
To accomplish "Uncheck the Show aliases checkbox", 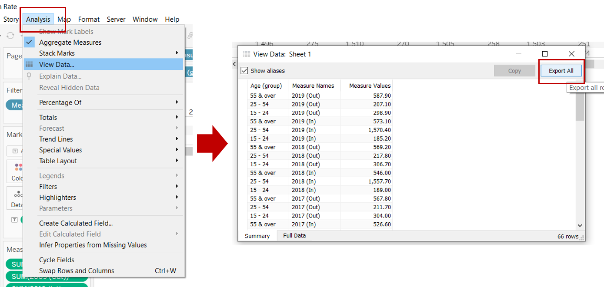I will pyautogui.click(x=244, y=71).
